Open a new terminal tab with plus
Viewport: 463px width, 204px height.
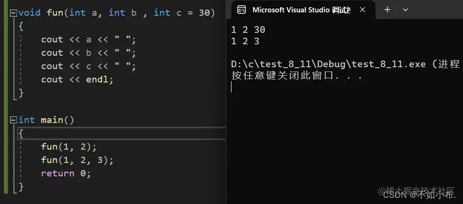(387, 10)
